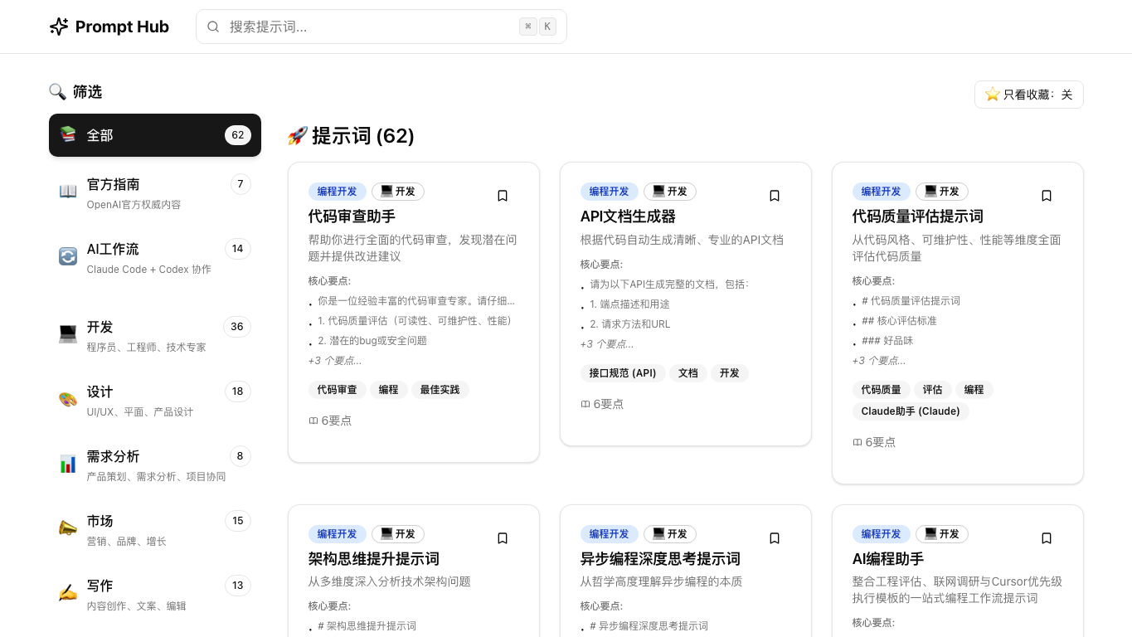The height and width of the screenshot is (637, 1132).
Task: Expand +3 个要点 in 代码质量评估提示词 card
Action: 879,361
